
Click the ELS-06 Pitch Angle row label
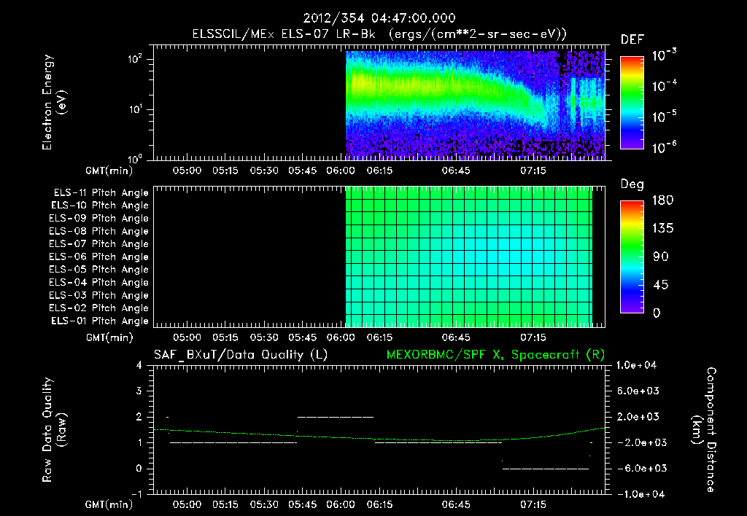(x=98, y=257)
